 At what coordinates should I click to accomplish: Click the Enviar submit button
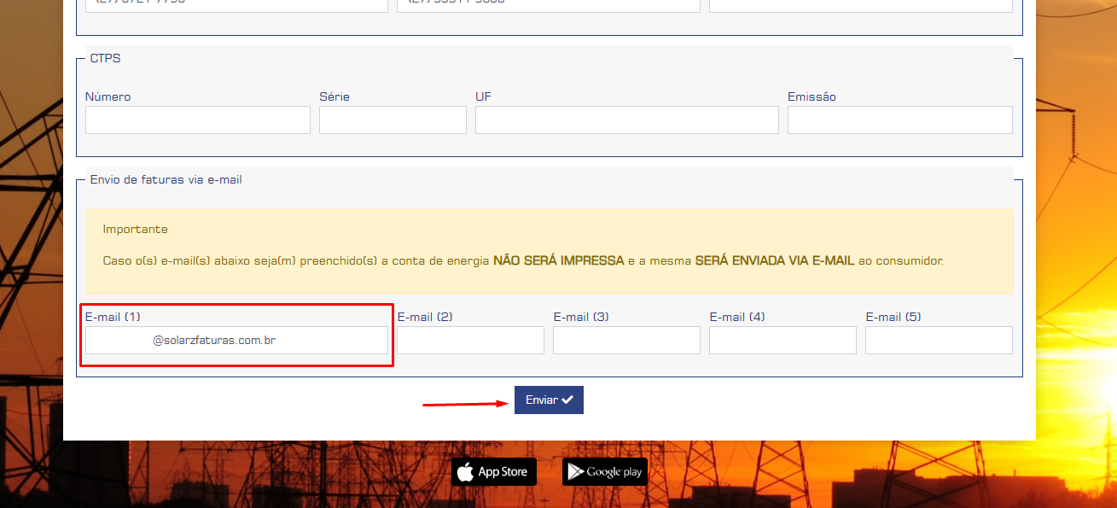tap(548, 400)
